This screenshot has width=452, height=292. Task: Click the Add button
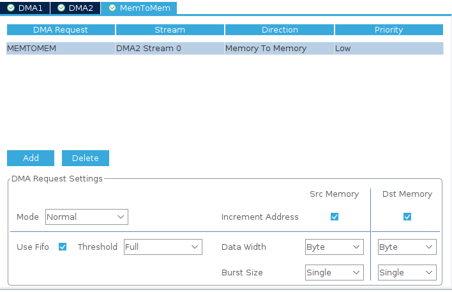(31, 158)
